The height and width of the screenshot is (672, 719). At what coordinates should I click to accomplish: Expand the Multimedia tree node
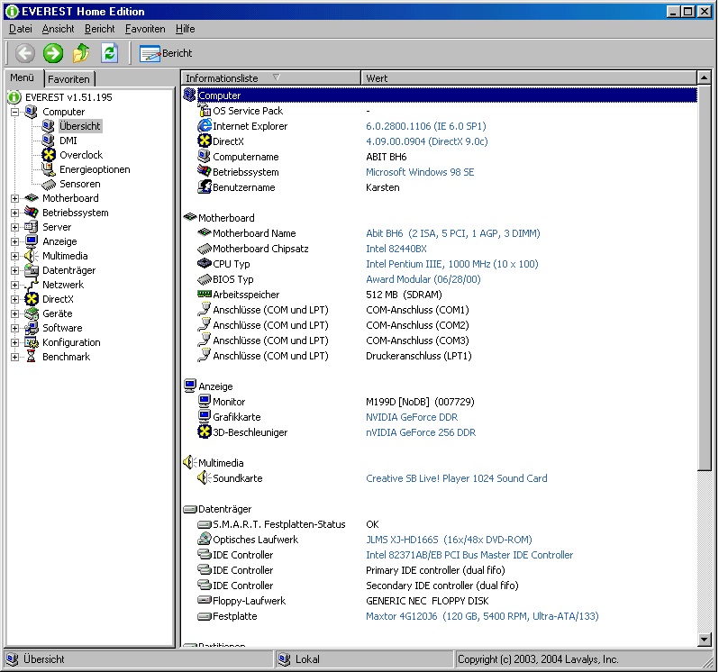(x=15, y=256)
